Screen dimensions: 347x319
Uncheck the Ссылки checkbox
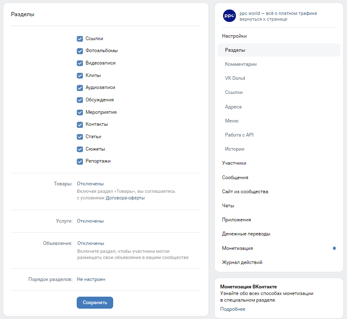(x=80, y=38)
